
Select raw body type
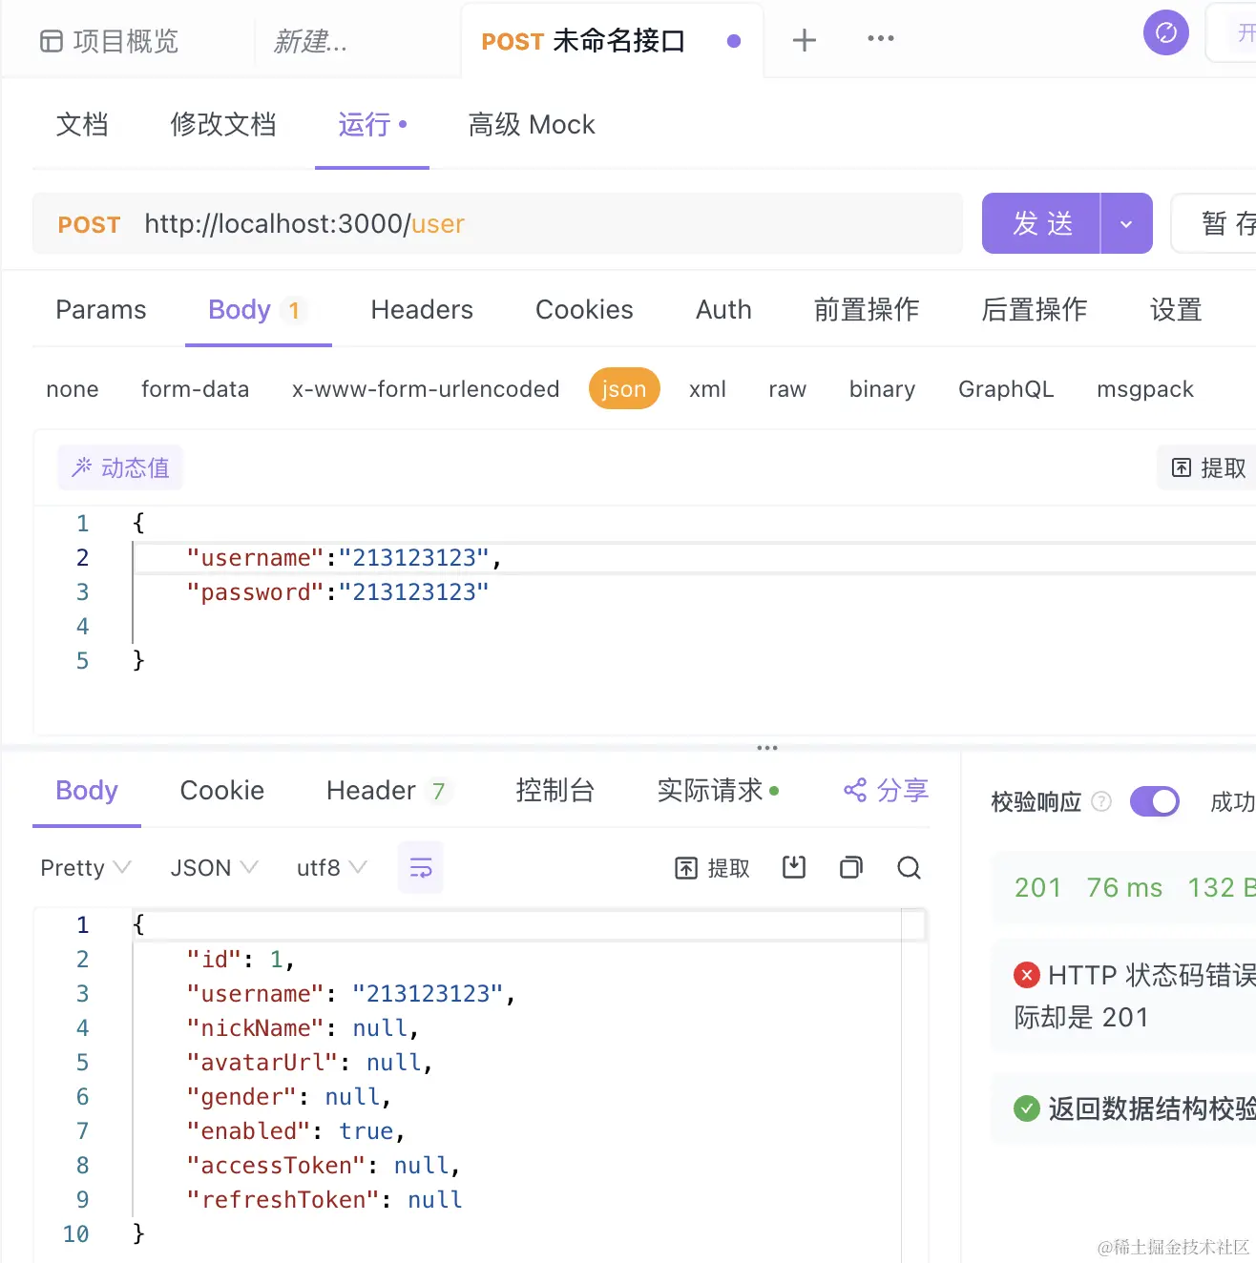(787, 389)
